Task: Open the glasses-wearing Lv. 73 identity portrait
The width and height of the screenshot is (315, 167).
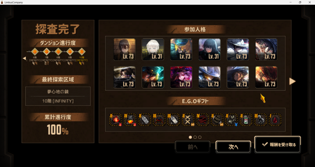Action: pos(125,49)
